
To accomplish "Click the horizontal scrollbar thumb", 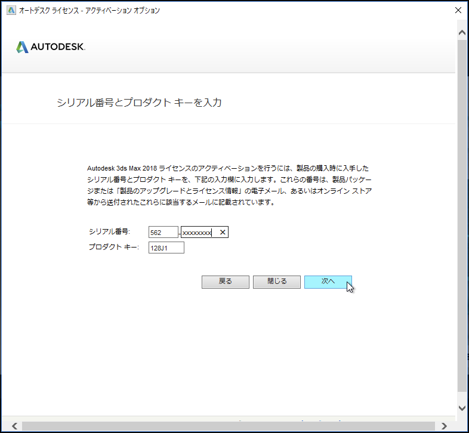I will click(x=228, y=426).
